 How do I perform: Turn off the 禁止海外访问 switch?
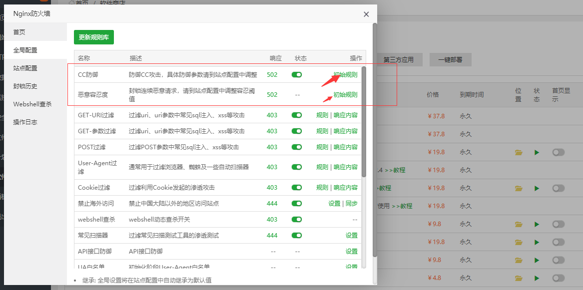point(297,204)
